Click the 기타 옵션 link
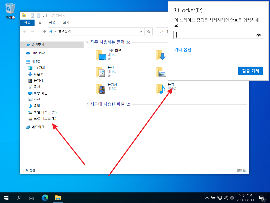The width and height of the screenshot is (270, 203). tap(183, 50)
